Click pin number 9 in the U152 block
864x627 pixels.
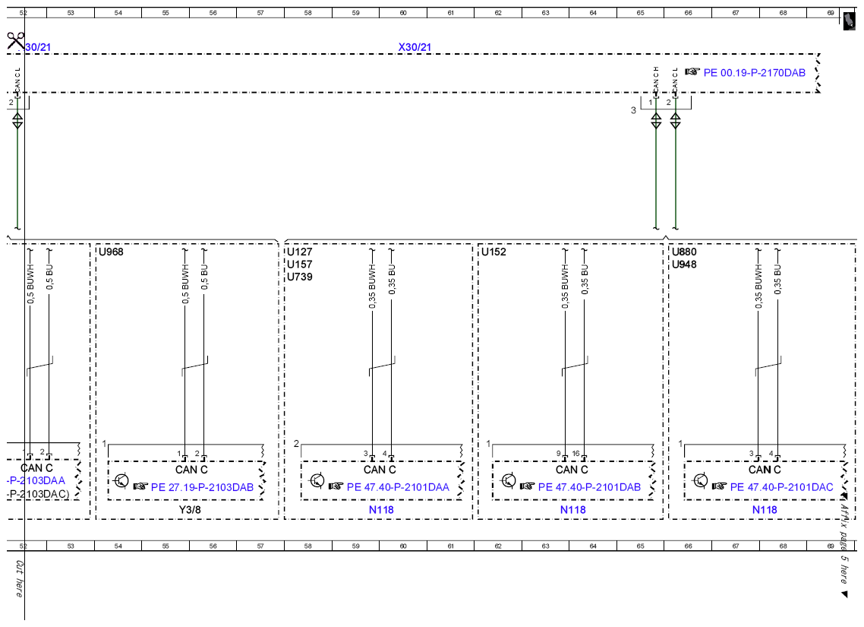(559, 454)
